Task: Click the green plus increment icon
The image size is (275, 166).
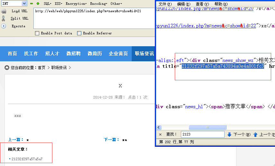Action: [38, 4]
